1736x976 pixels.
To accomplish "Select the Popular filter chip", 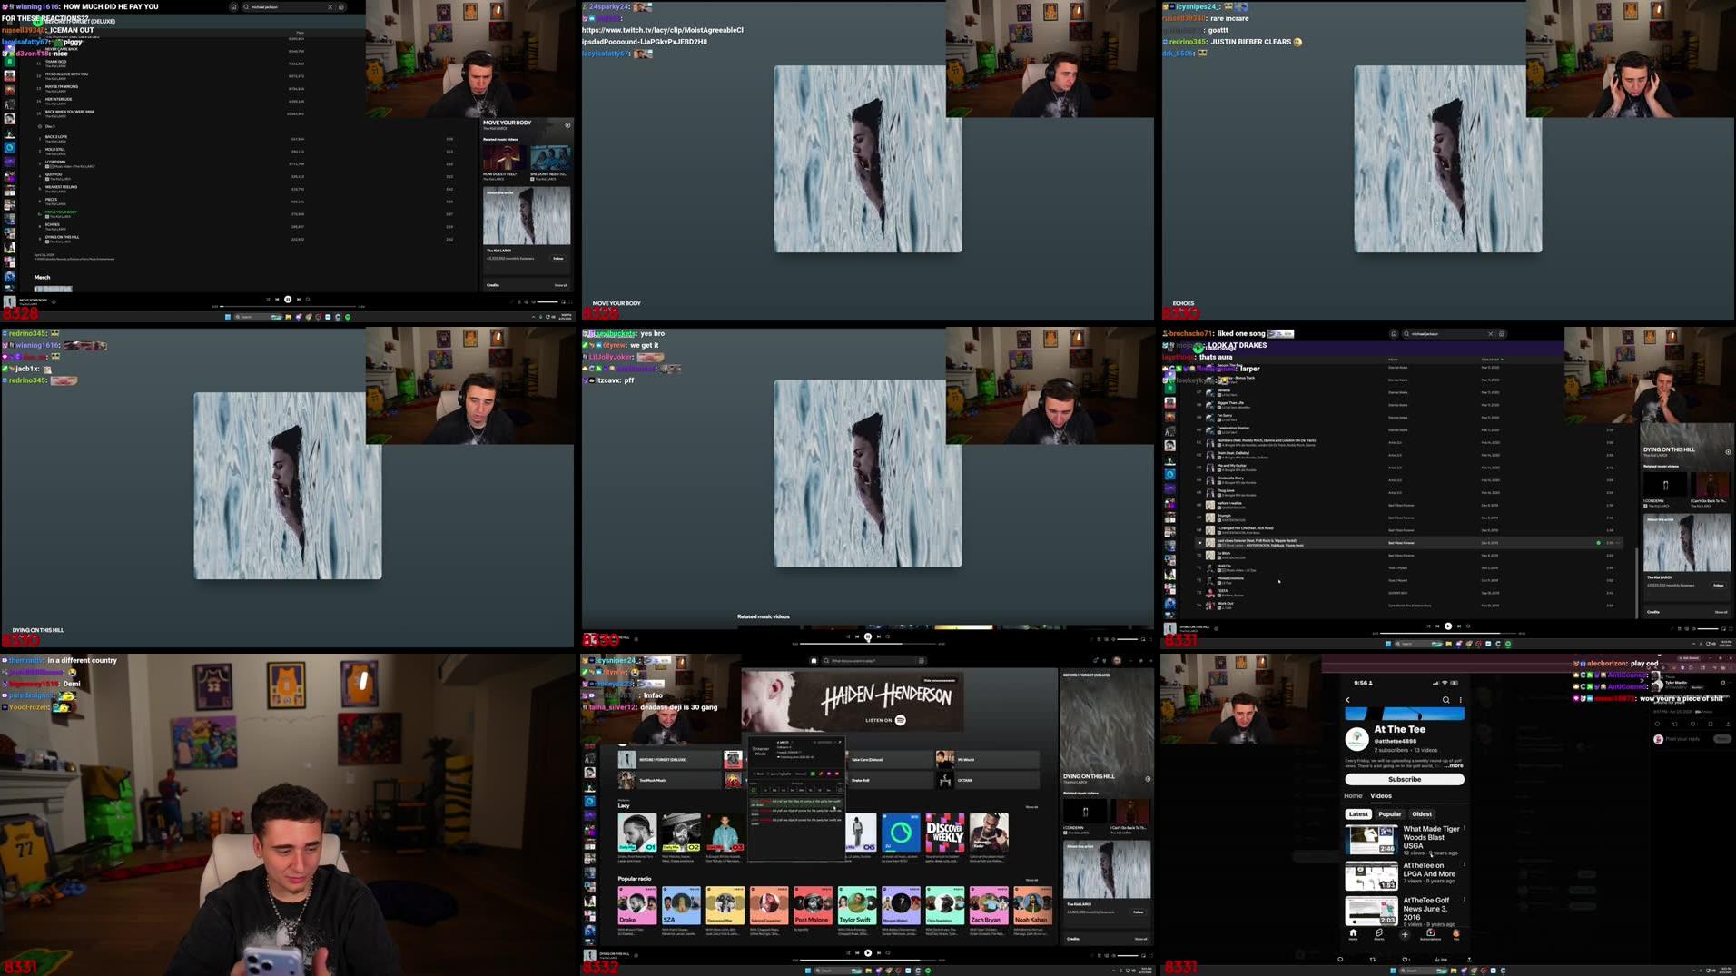I will click(x=1390, y=814).
